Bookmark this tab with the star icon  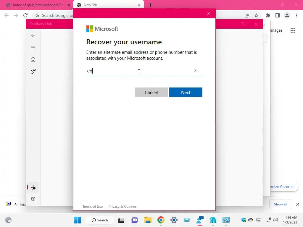[x=256, y=15]
